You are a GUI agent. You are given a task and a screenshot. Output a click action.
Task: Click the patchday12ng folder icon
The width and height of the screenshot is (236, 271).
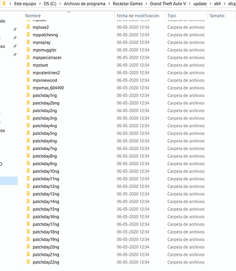coord(28,186)
